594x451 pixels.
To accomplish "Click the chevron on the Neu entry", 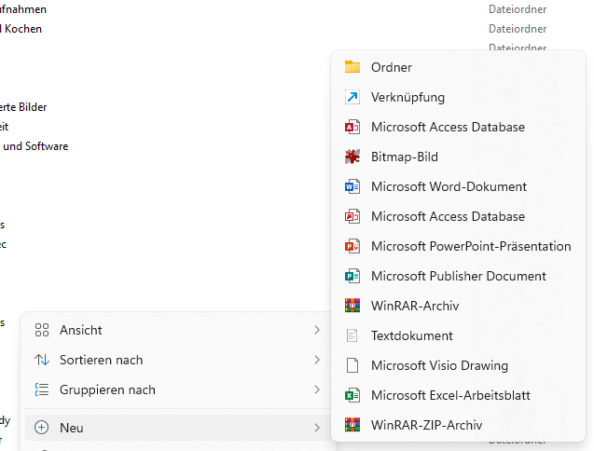I will click(x=317, y=428).
